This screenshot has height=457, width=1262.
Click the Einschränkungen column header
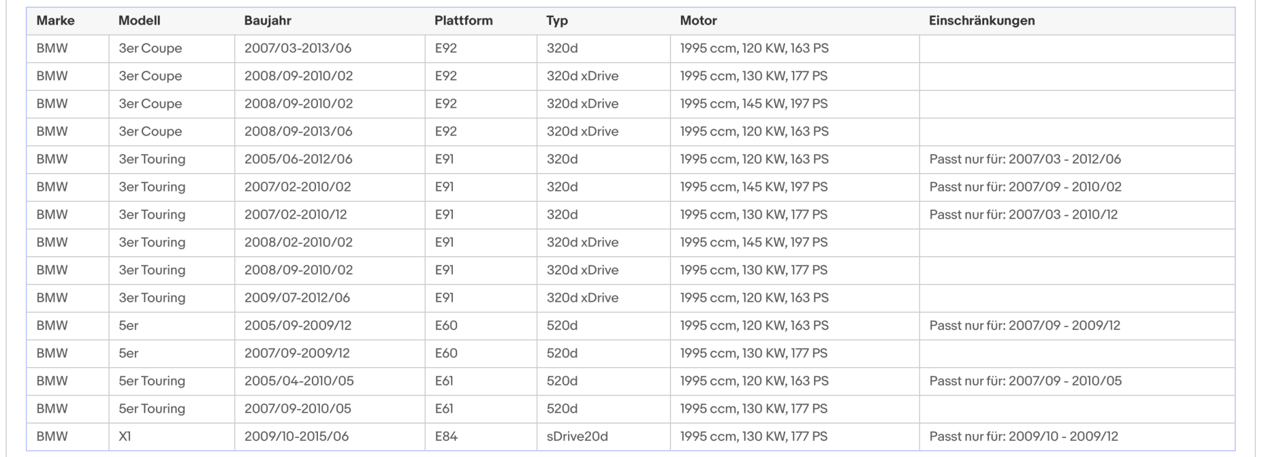[1077, 21]
